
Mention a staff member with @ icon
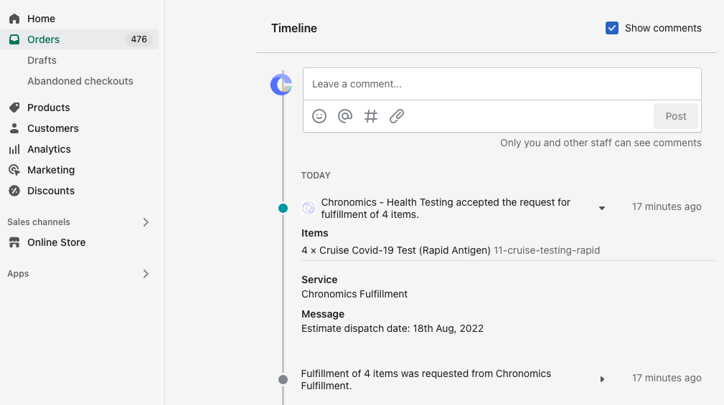[x=345, y=116]
